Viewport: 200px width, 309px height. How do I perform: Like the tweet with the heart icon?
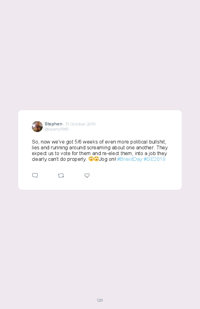pyautogui.click(x=87, y=175)
